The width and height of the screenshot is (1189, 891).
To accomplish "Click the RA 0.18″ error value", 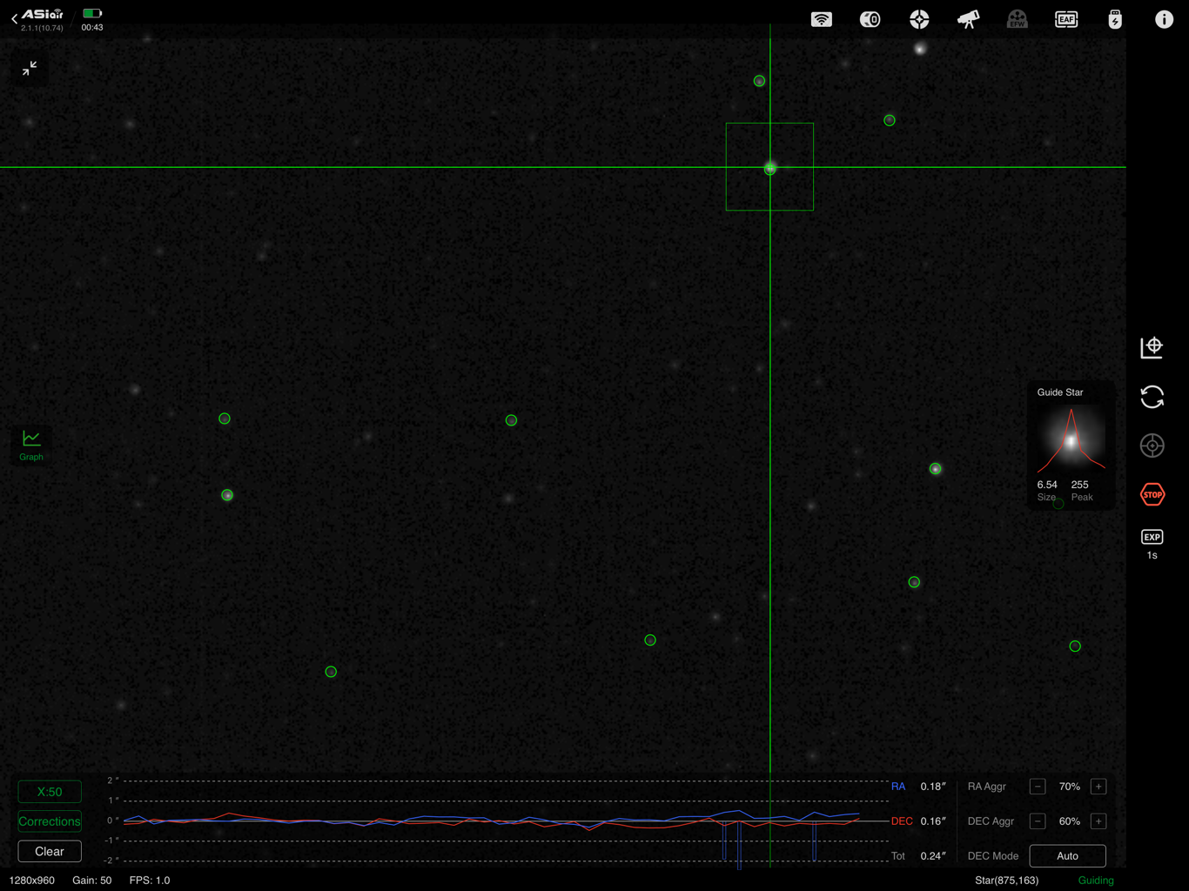I will [x=933, y=787].
